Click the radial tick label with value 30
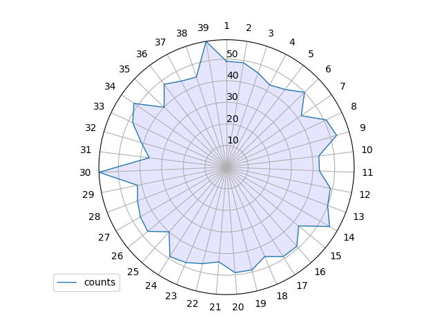This screenshot has width=442, height=331. click(232, 97)
